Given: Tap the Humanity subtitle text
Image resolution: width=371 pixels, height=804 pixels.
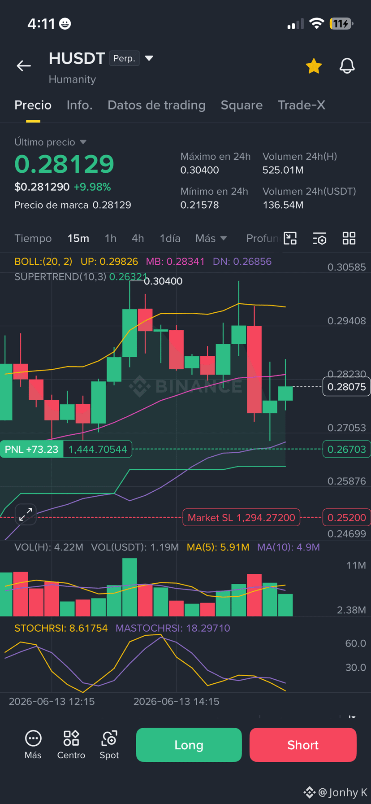Looking at the screenshot, I should 72,79.
